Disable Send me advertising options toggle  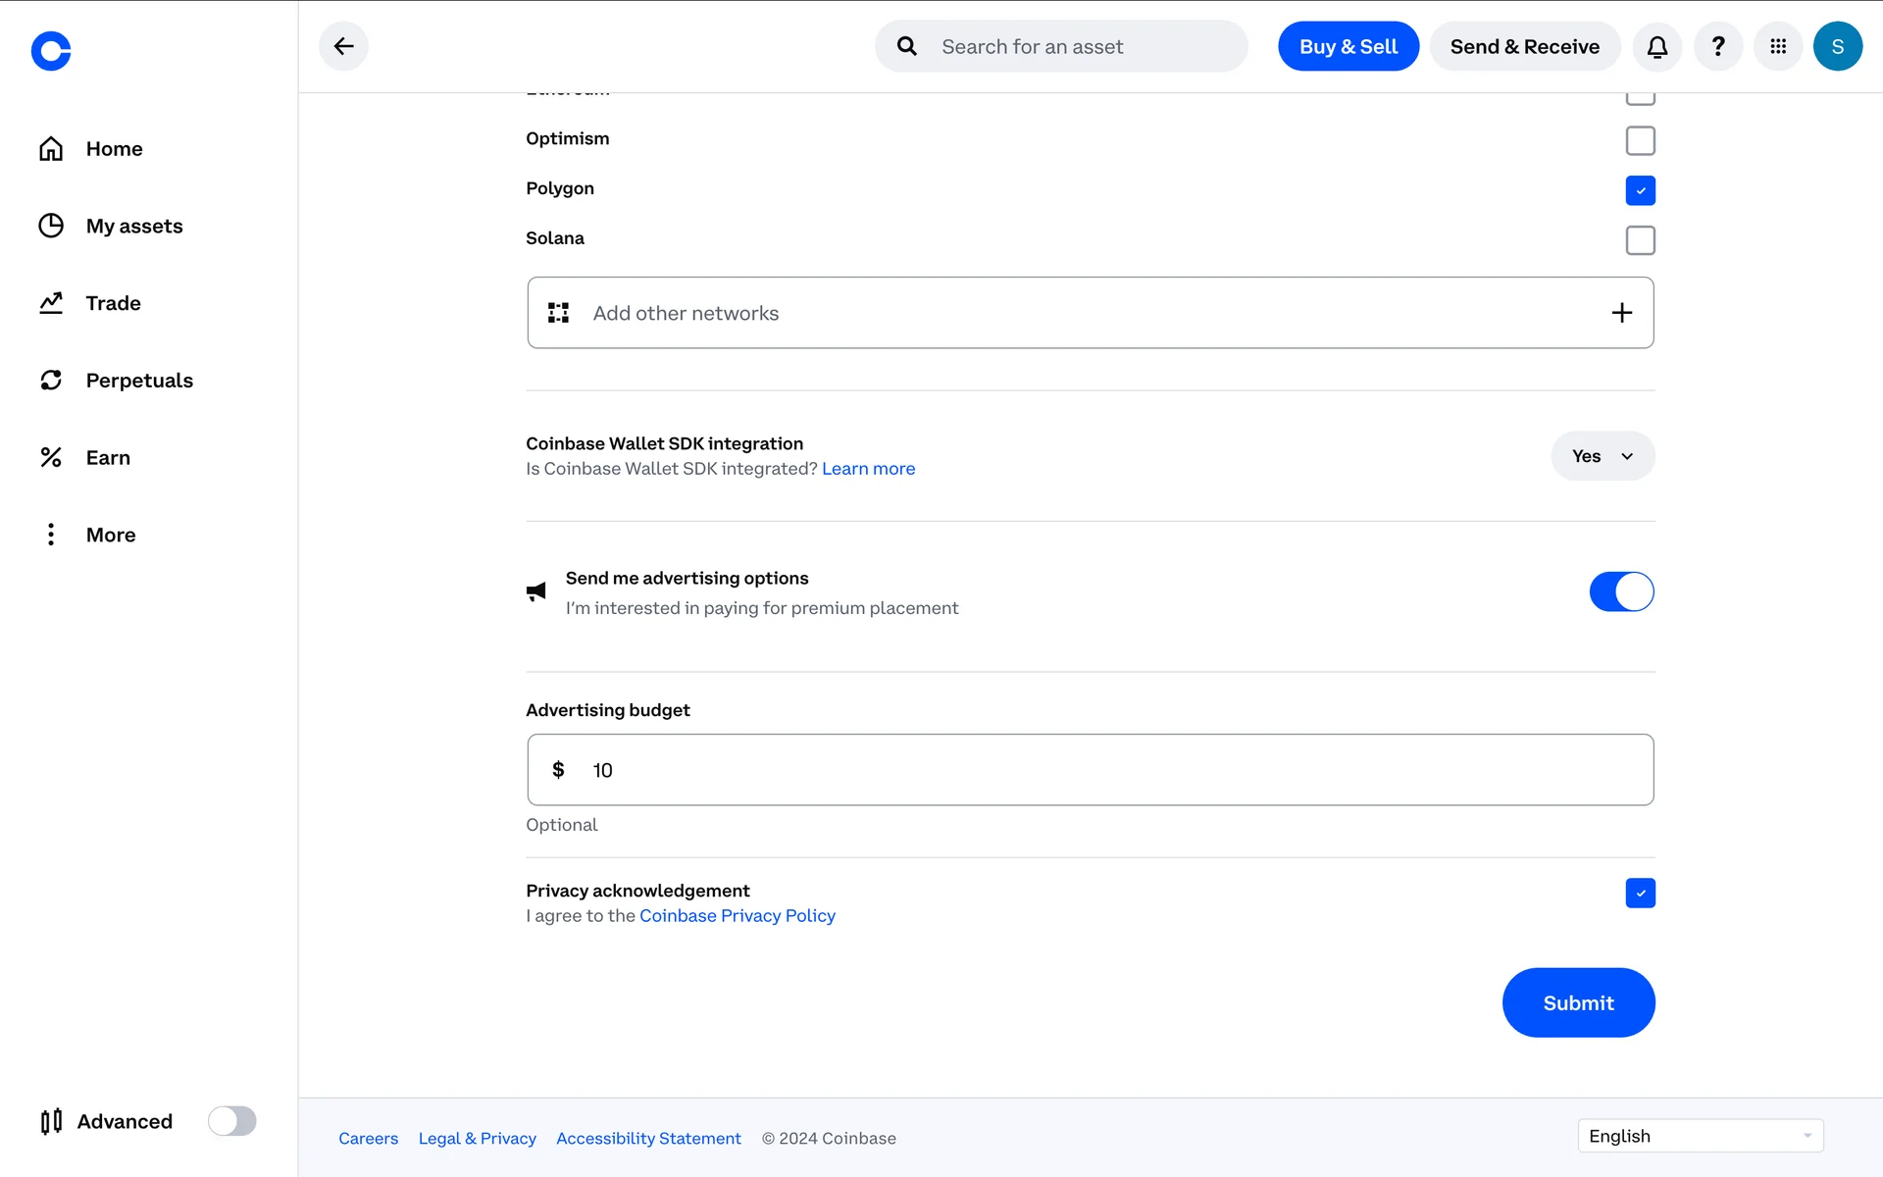[1621, 591]
